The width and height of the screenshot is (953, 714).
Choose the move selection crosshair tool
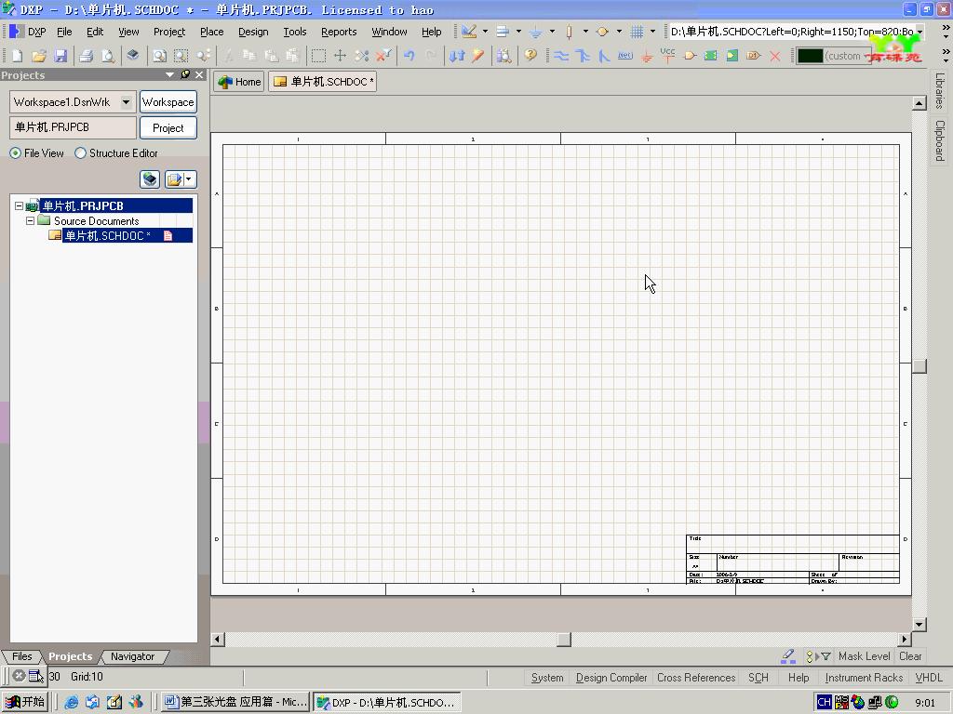(x=340, y=56)
